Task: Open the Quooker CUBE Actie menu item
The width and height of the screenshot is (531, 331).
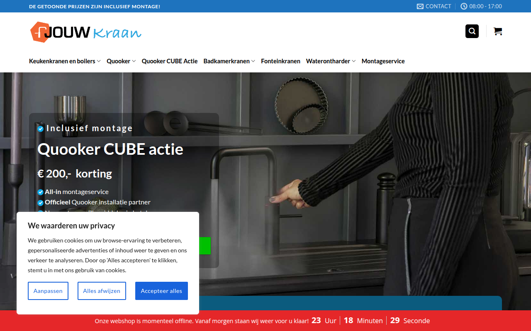Action: (x=170, y=61)
